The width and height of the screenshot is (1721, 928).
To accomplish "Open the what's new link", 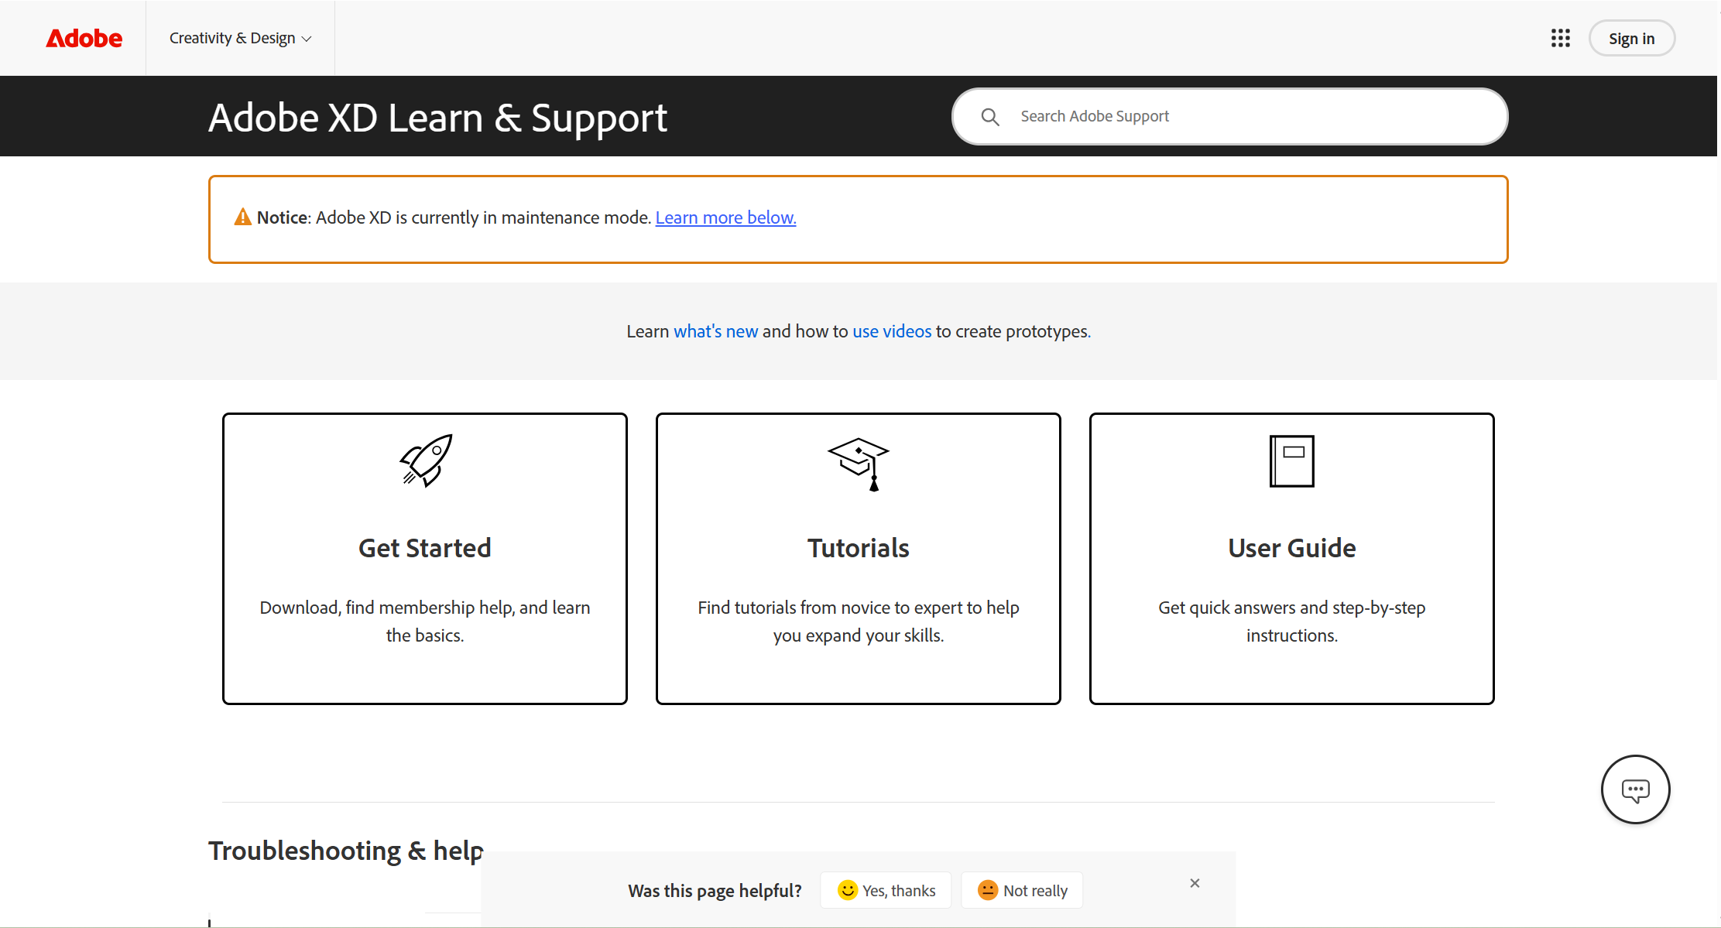I will [715, 331].
